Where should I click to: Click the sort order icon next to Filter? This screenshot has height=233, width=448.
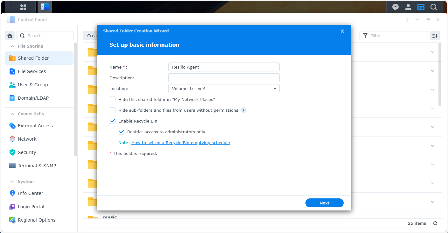[435, 36]
